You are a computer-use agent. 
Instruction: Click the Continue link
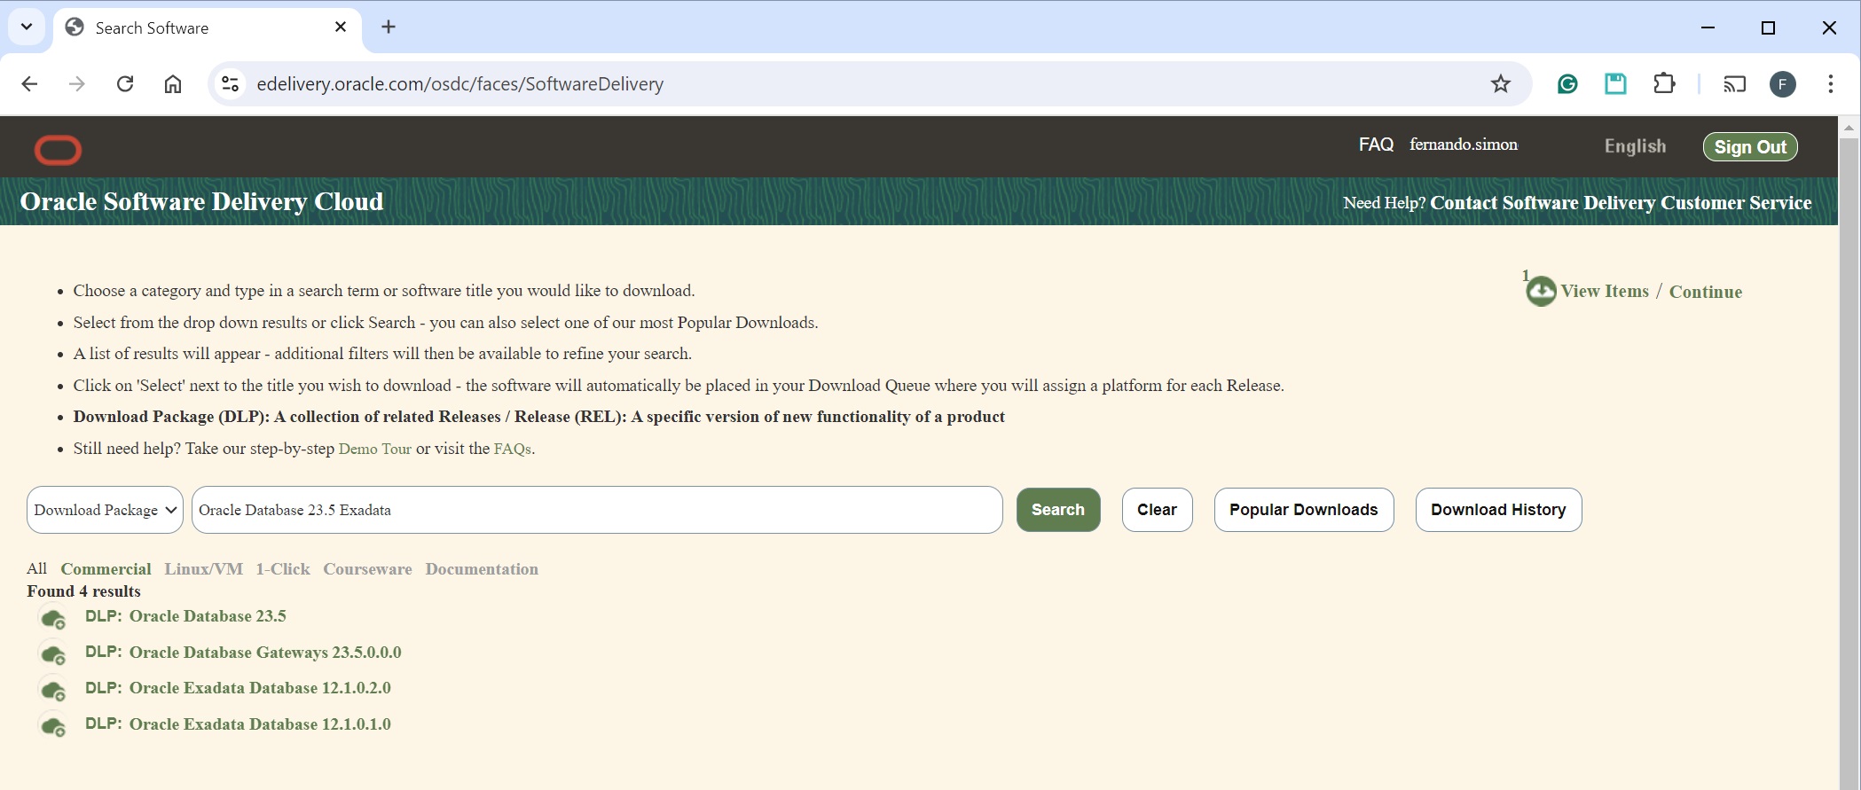coord(1705,292)
